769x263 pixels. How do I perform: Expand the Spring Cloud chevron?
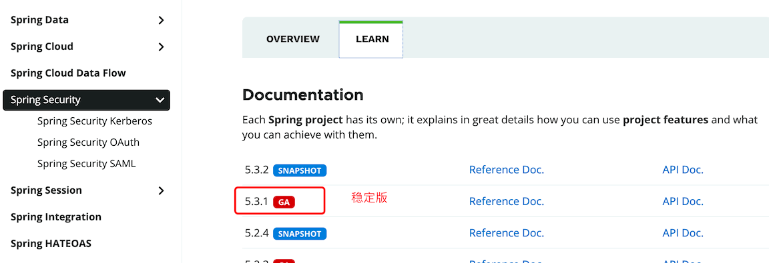[x=161, y=47]
